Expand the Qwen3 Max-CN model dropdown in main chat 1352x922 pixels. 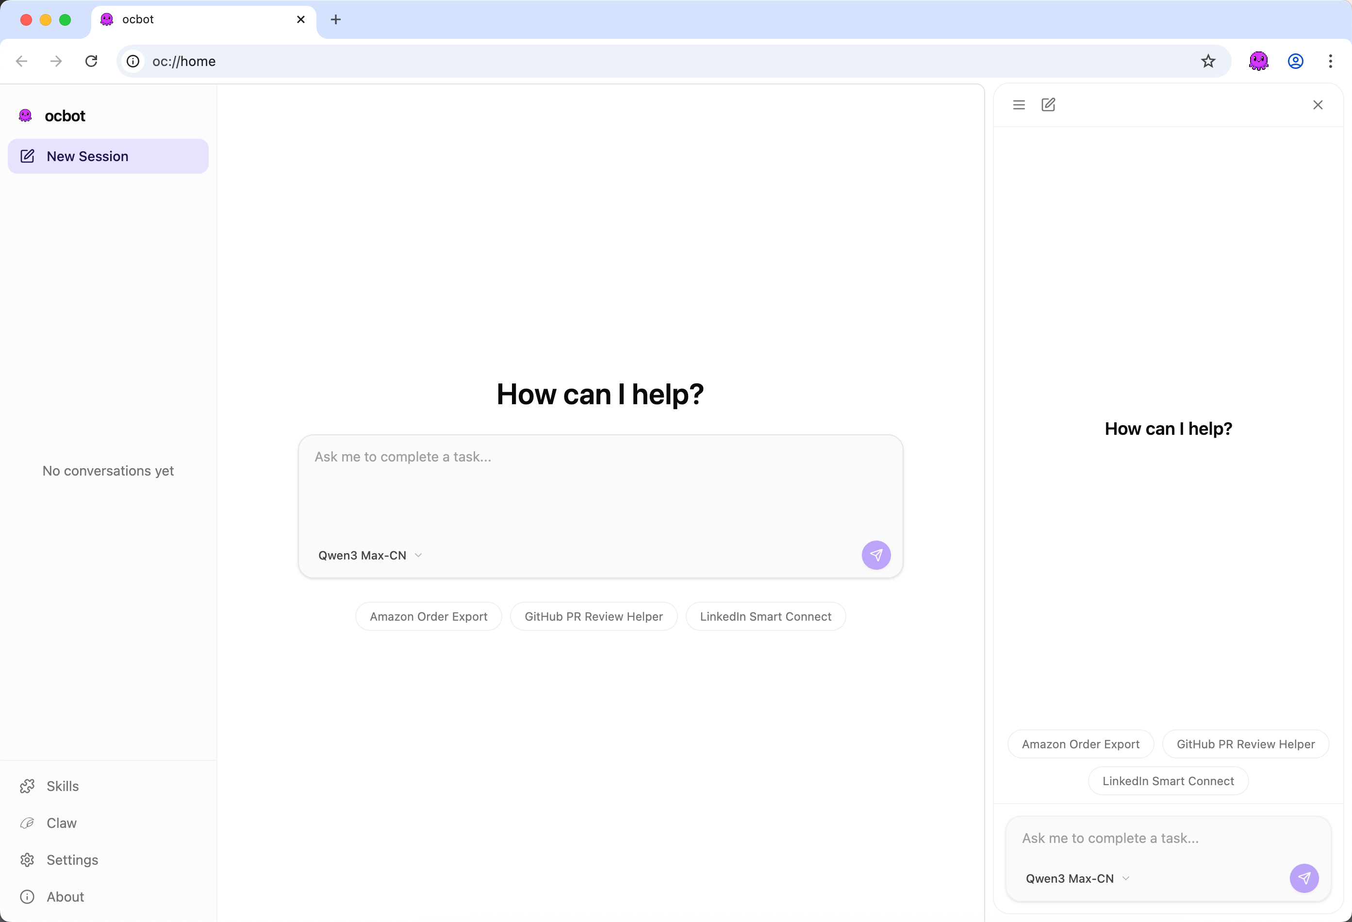click(x=370, y=555)
